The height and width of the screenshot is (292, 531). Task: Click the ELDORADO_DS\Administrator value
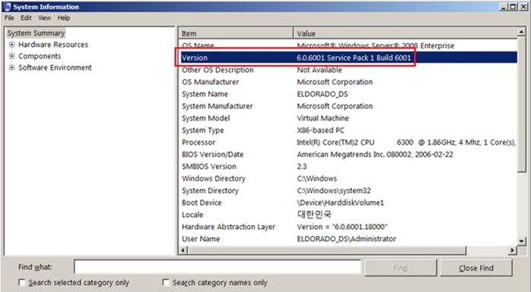346,239
